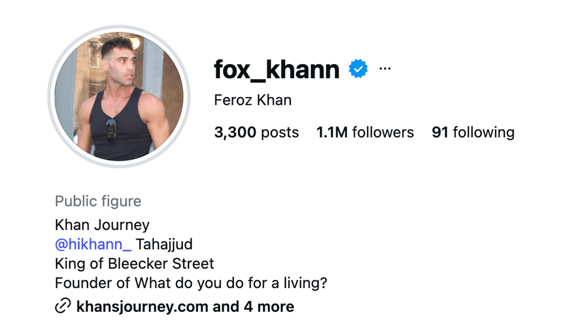Open the 91 following list
This screenshot has height=329, width=568.
point(473,132)
